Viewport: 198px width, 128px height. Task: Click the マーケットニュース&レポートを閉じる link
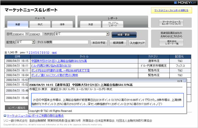pos(171,10)
